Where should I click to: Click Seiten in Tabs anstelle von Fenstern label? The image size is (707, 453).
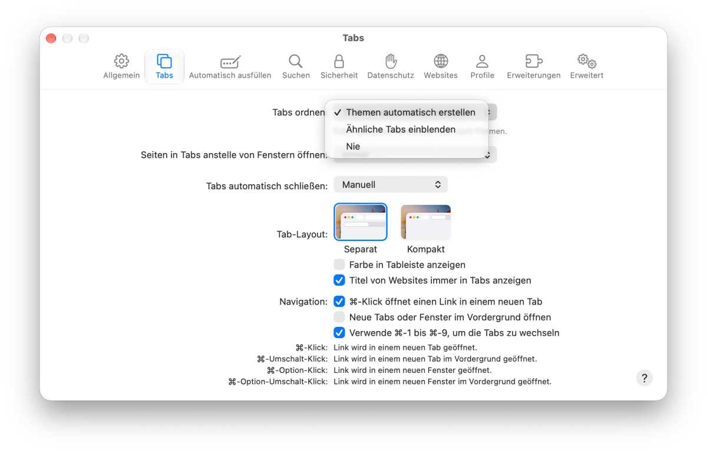[x=234, y=155]
